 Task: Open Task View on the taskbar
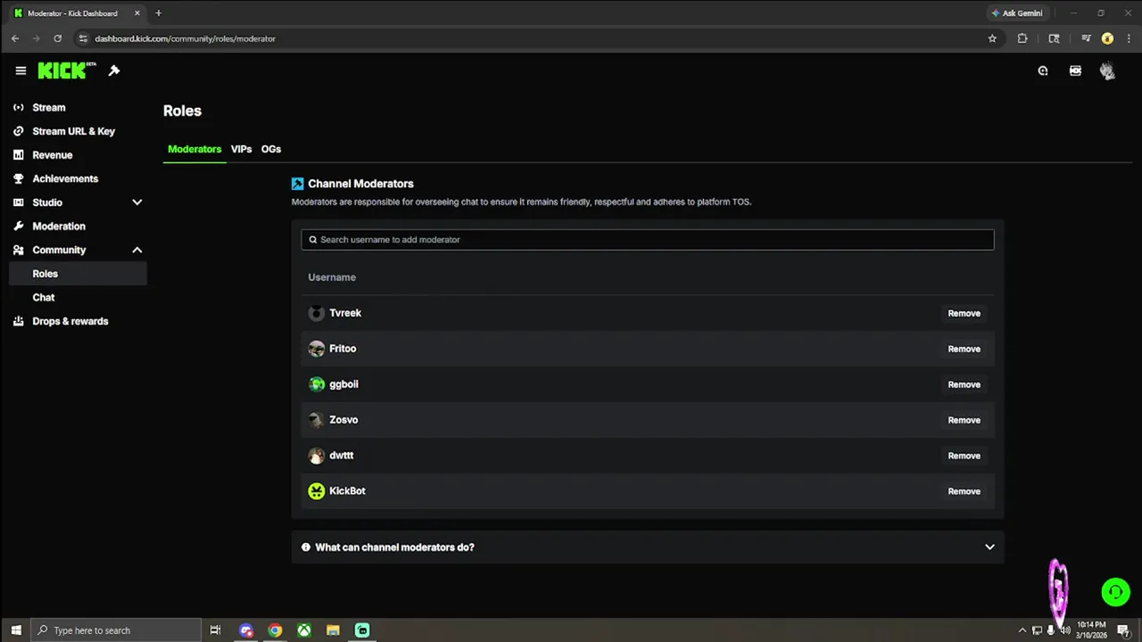pyautogui.click(x=215, y=630)
